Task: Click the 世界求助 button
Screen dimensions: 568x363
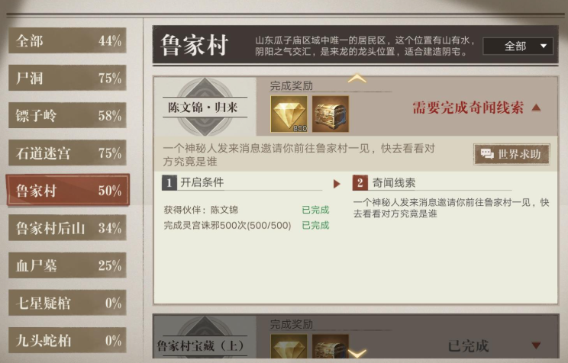Action: coord(512,154)
